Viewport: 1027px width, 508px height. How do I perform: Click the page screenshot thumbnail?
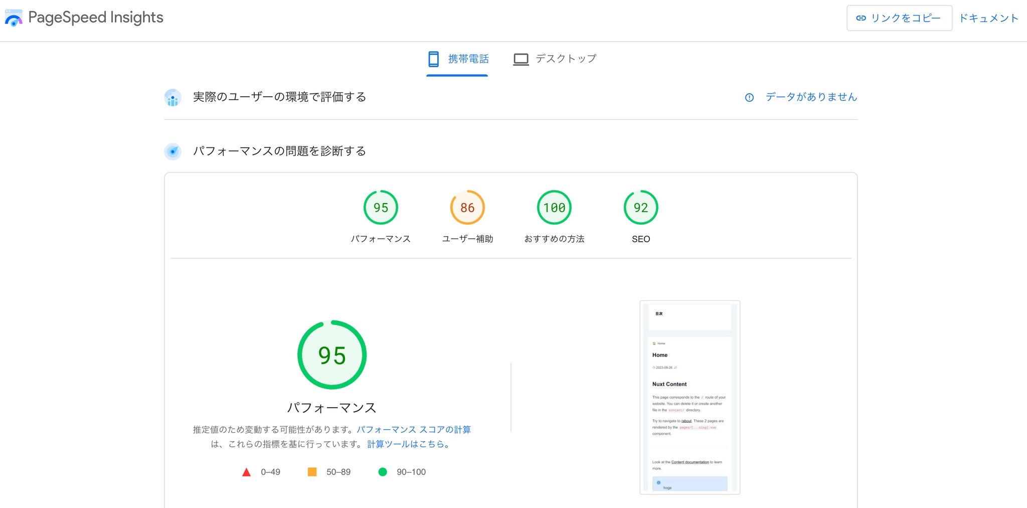pos(690,397)
